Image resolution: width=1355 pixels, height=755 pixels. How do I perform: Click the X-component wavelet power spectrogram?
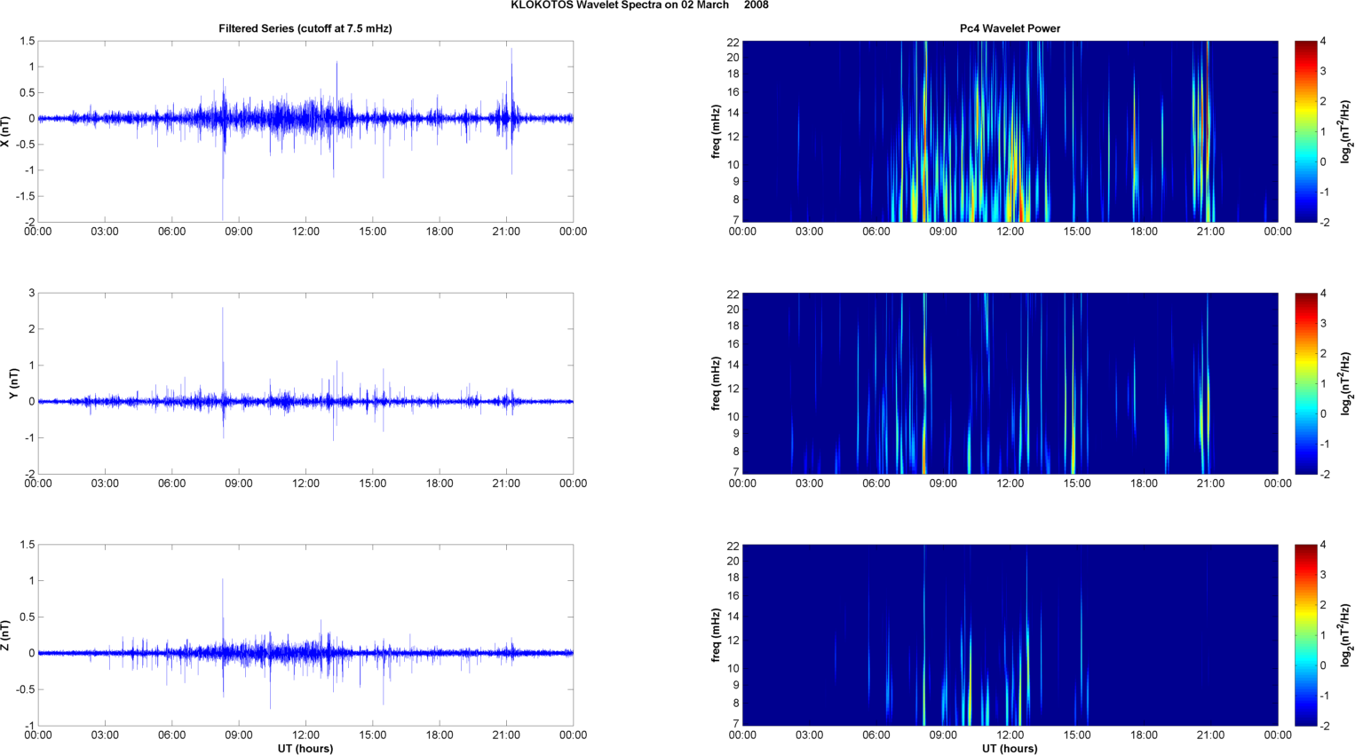click(1010, 131)
